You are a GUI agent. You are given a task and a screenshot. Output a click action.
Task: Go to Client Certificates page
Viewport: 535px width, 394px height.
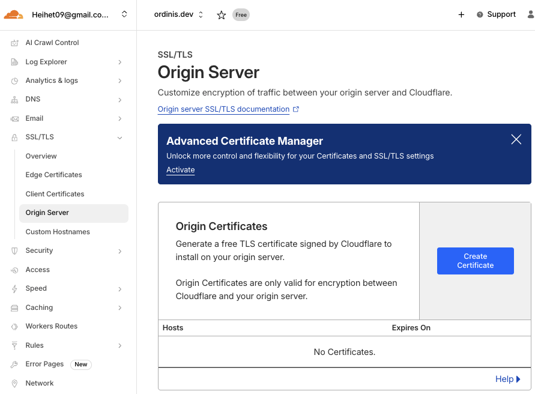[x=55, y=194]
